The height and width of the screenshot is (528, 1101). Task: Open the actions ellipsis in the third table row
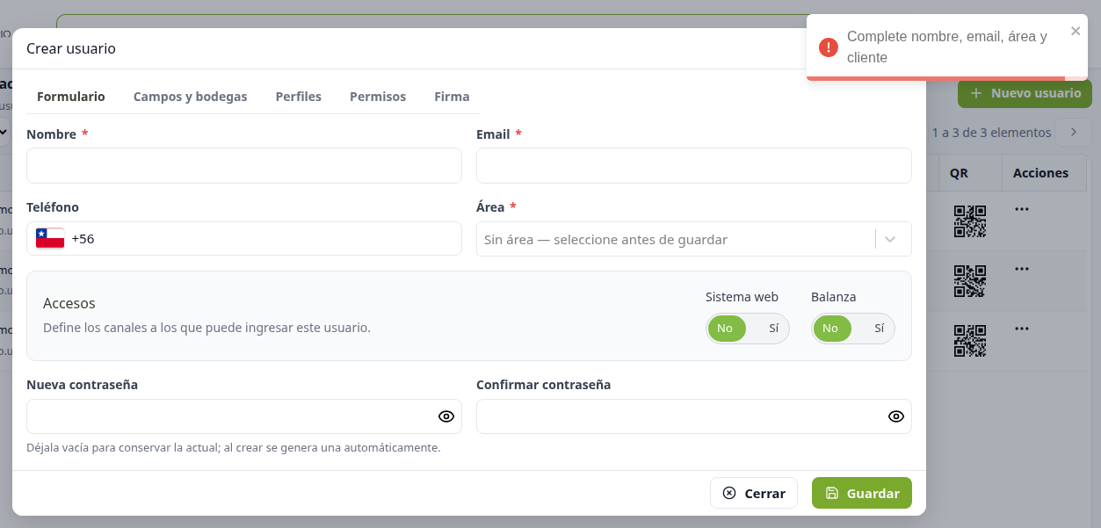coord(1021,329)
